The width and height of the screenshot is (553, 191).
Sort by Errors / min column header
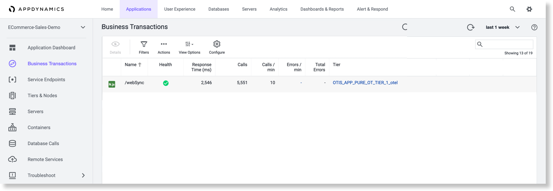294,67
